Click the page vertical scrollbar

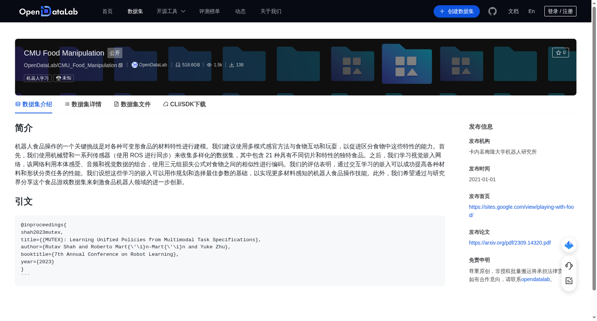[594, 148]
